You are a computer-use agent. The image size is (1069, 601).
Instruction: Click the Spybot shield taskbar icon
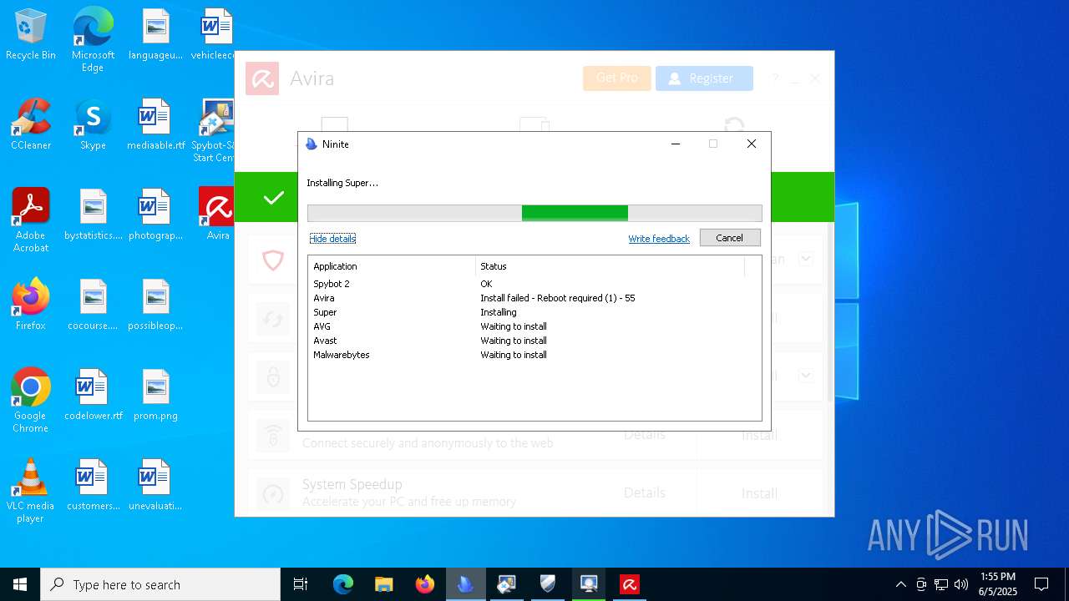548,584
